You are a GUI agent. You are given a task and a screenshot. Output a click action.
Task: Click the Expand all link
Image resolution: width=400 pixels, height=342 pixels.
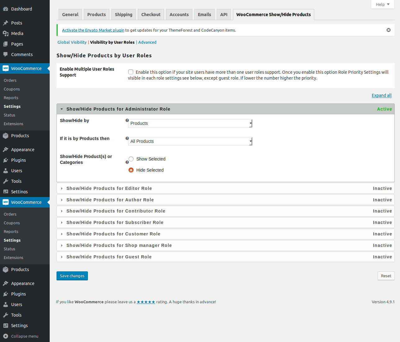[x=382, y=95]
